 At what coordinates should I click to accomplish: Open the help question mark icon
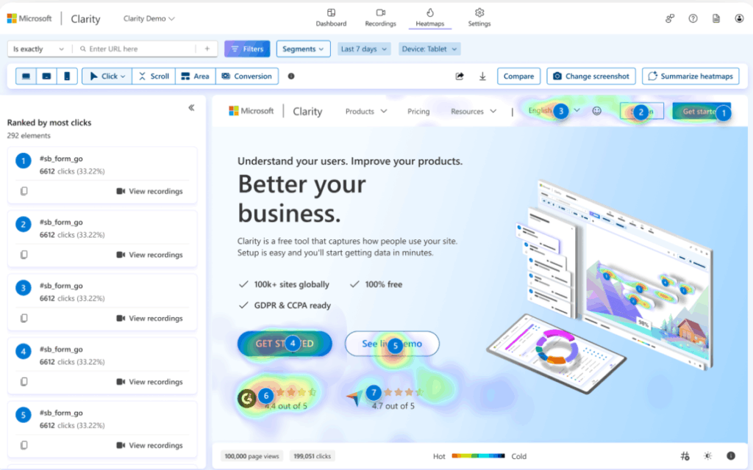[693, 18]
